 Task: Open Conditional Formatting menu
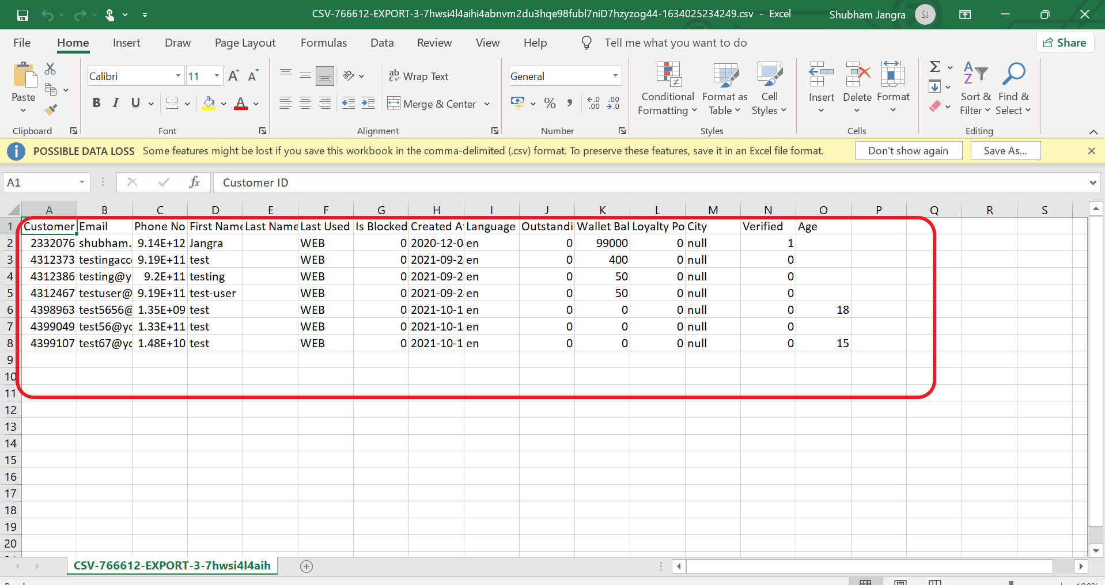pyautogui.click(x=668, y=89)
